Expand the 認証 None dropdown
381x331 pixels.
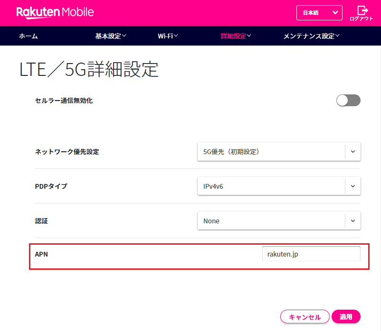pyautogui.click(x=279, y=221)
